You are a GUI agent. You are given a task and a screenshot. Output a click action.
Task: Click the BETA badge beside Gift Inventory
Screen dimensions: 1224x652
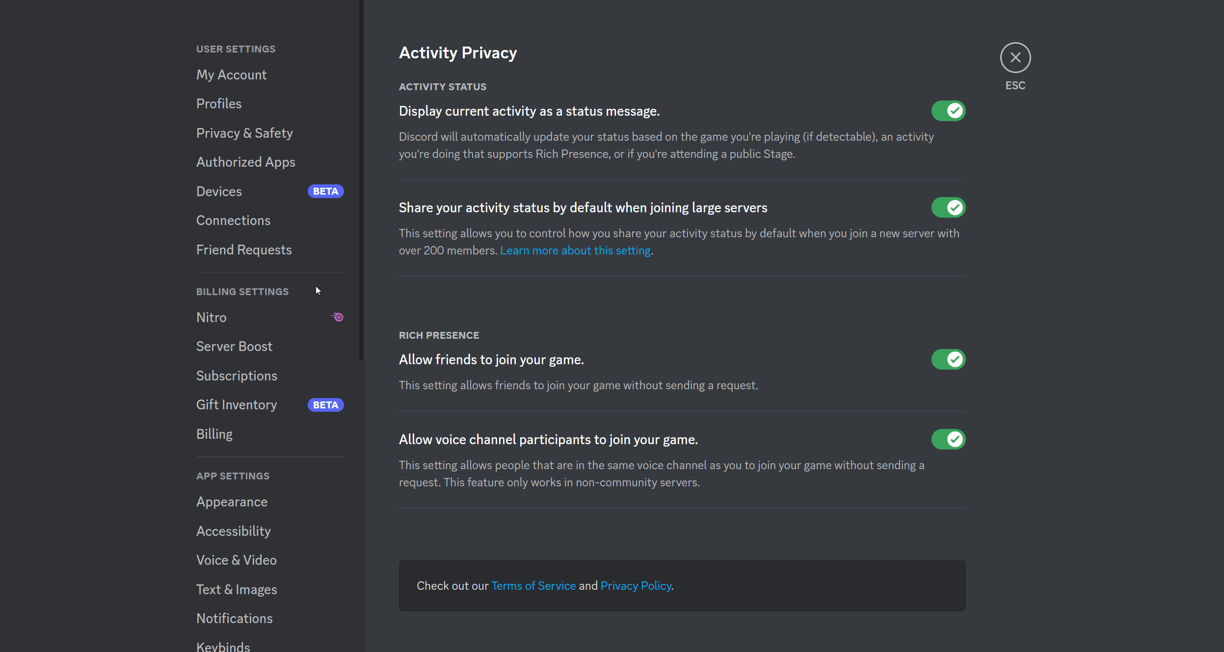click(325, 405)
